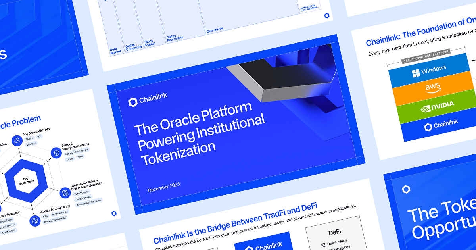Click the Chainlink hexagon logo on the center slide

(x=133, y=102)
